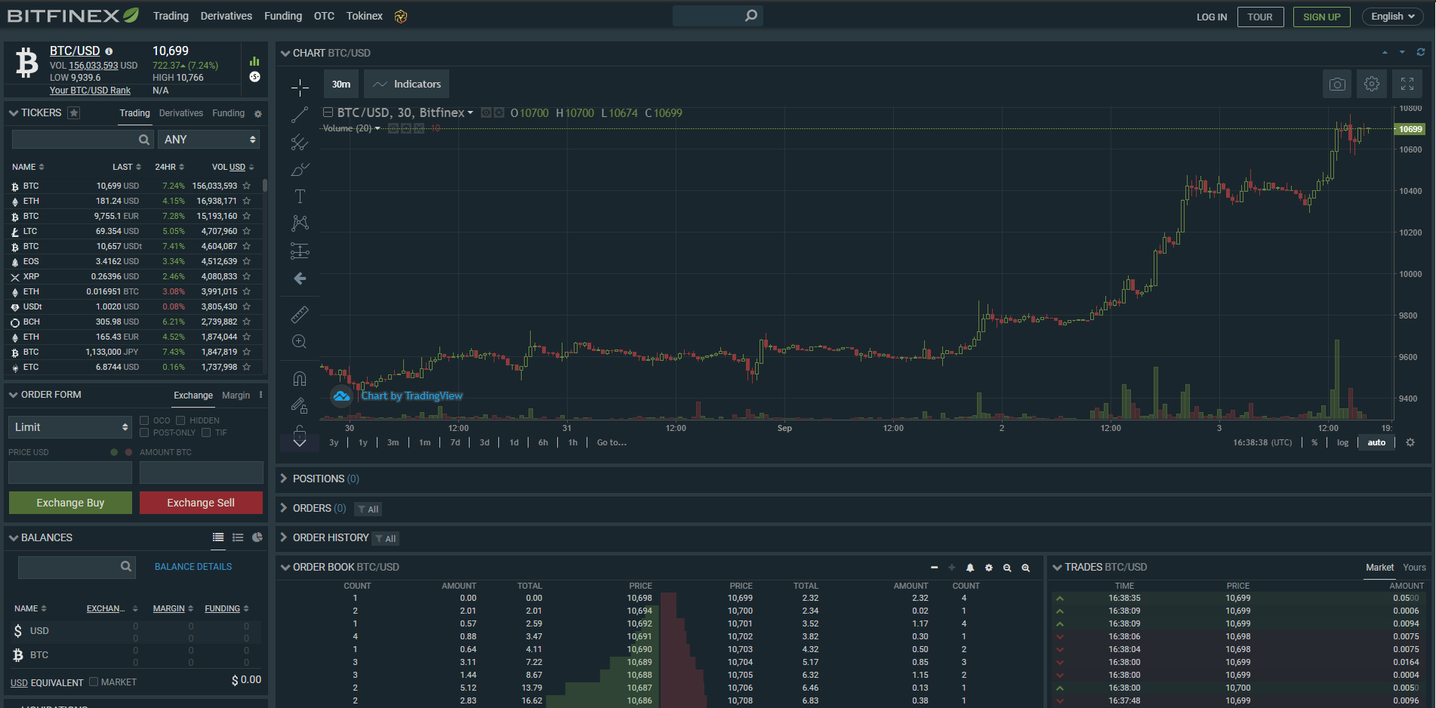The image size is (1436, 708).
Task: Toggle log scale on chart
Action: tap(1342, 442)
